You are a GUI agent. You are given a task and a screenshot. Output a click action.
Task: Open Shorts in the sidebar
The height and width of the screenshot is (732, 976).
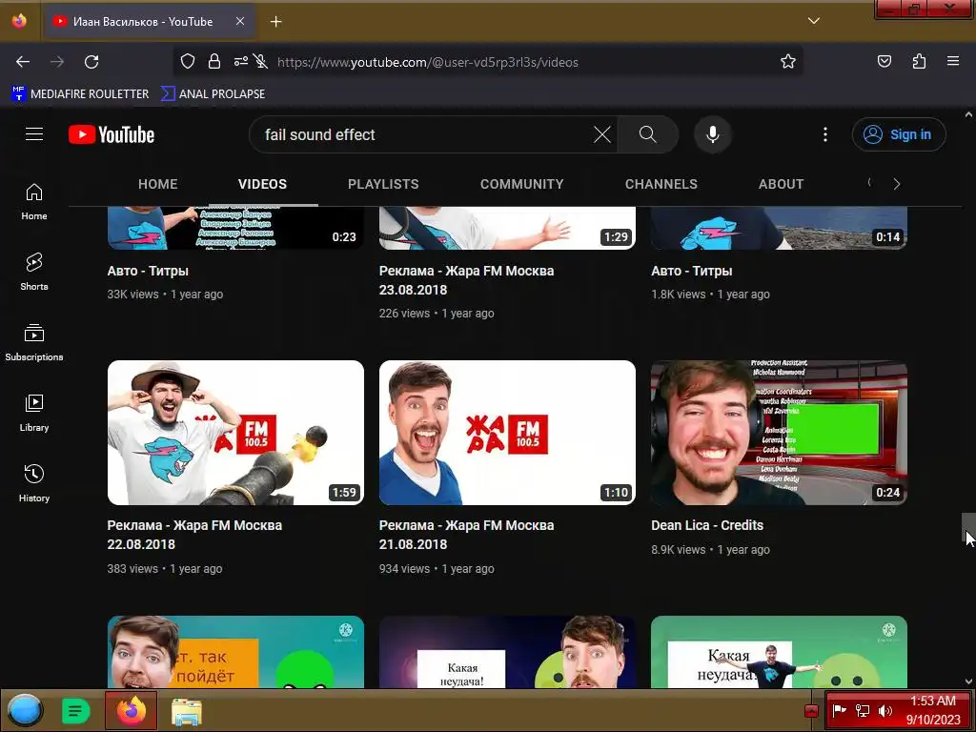coord(34,273)
